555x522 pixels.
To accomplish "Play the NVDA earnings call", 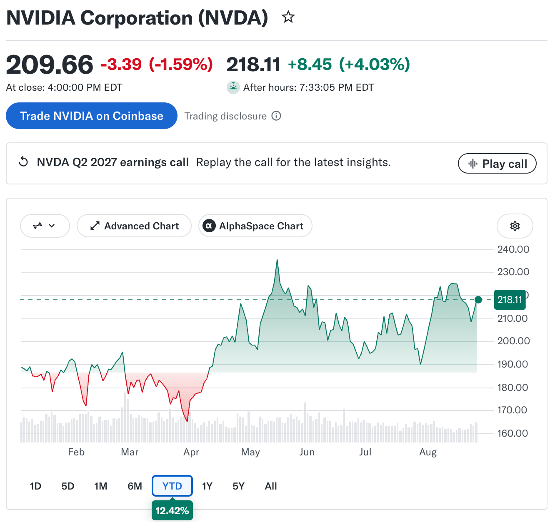I will pos(497,164).
